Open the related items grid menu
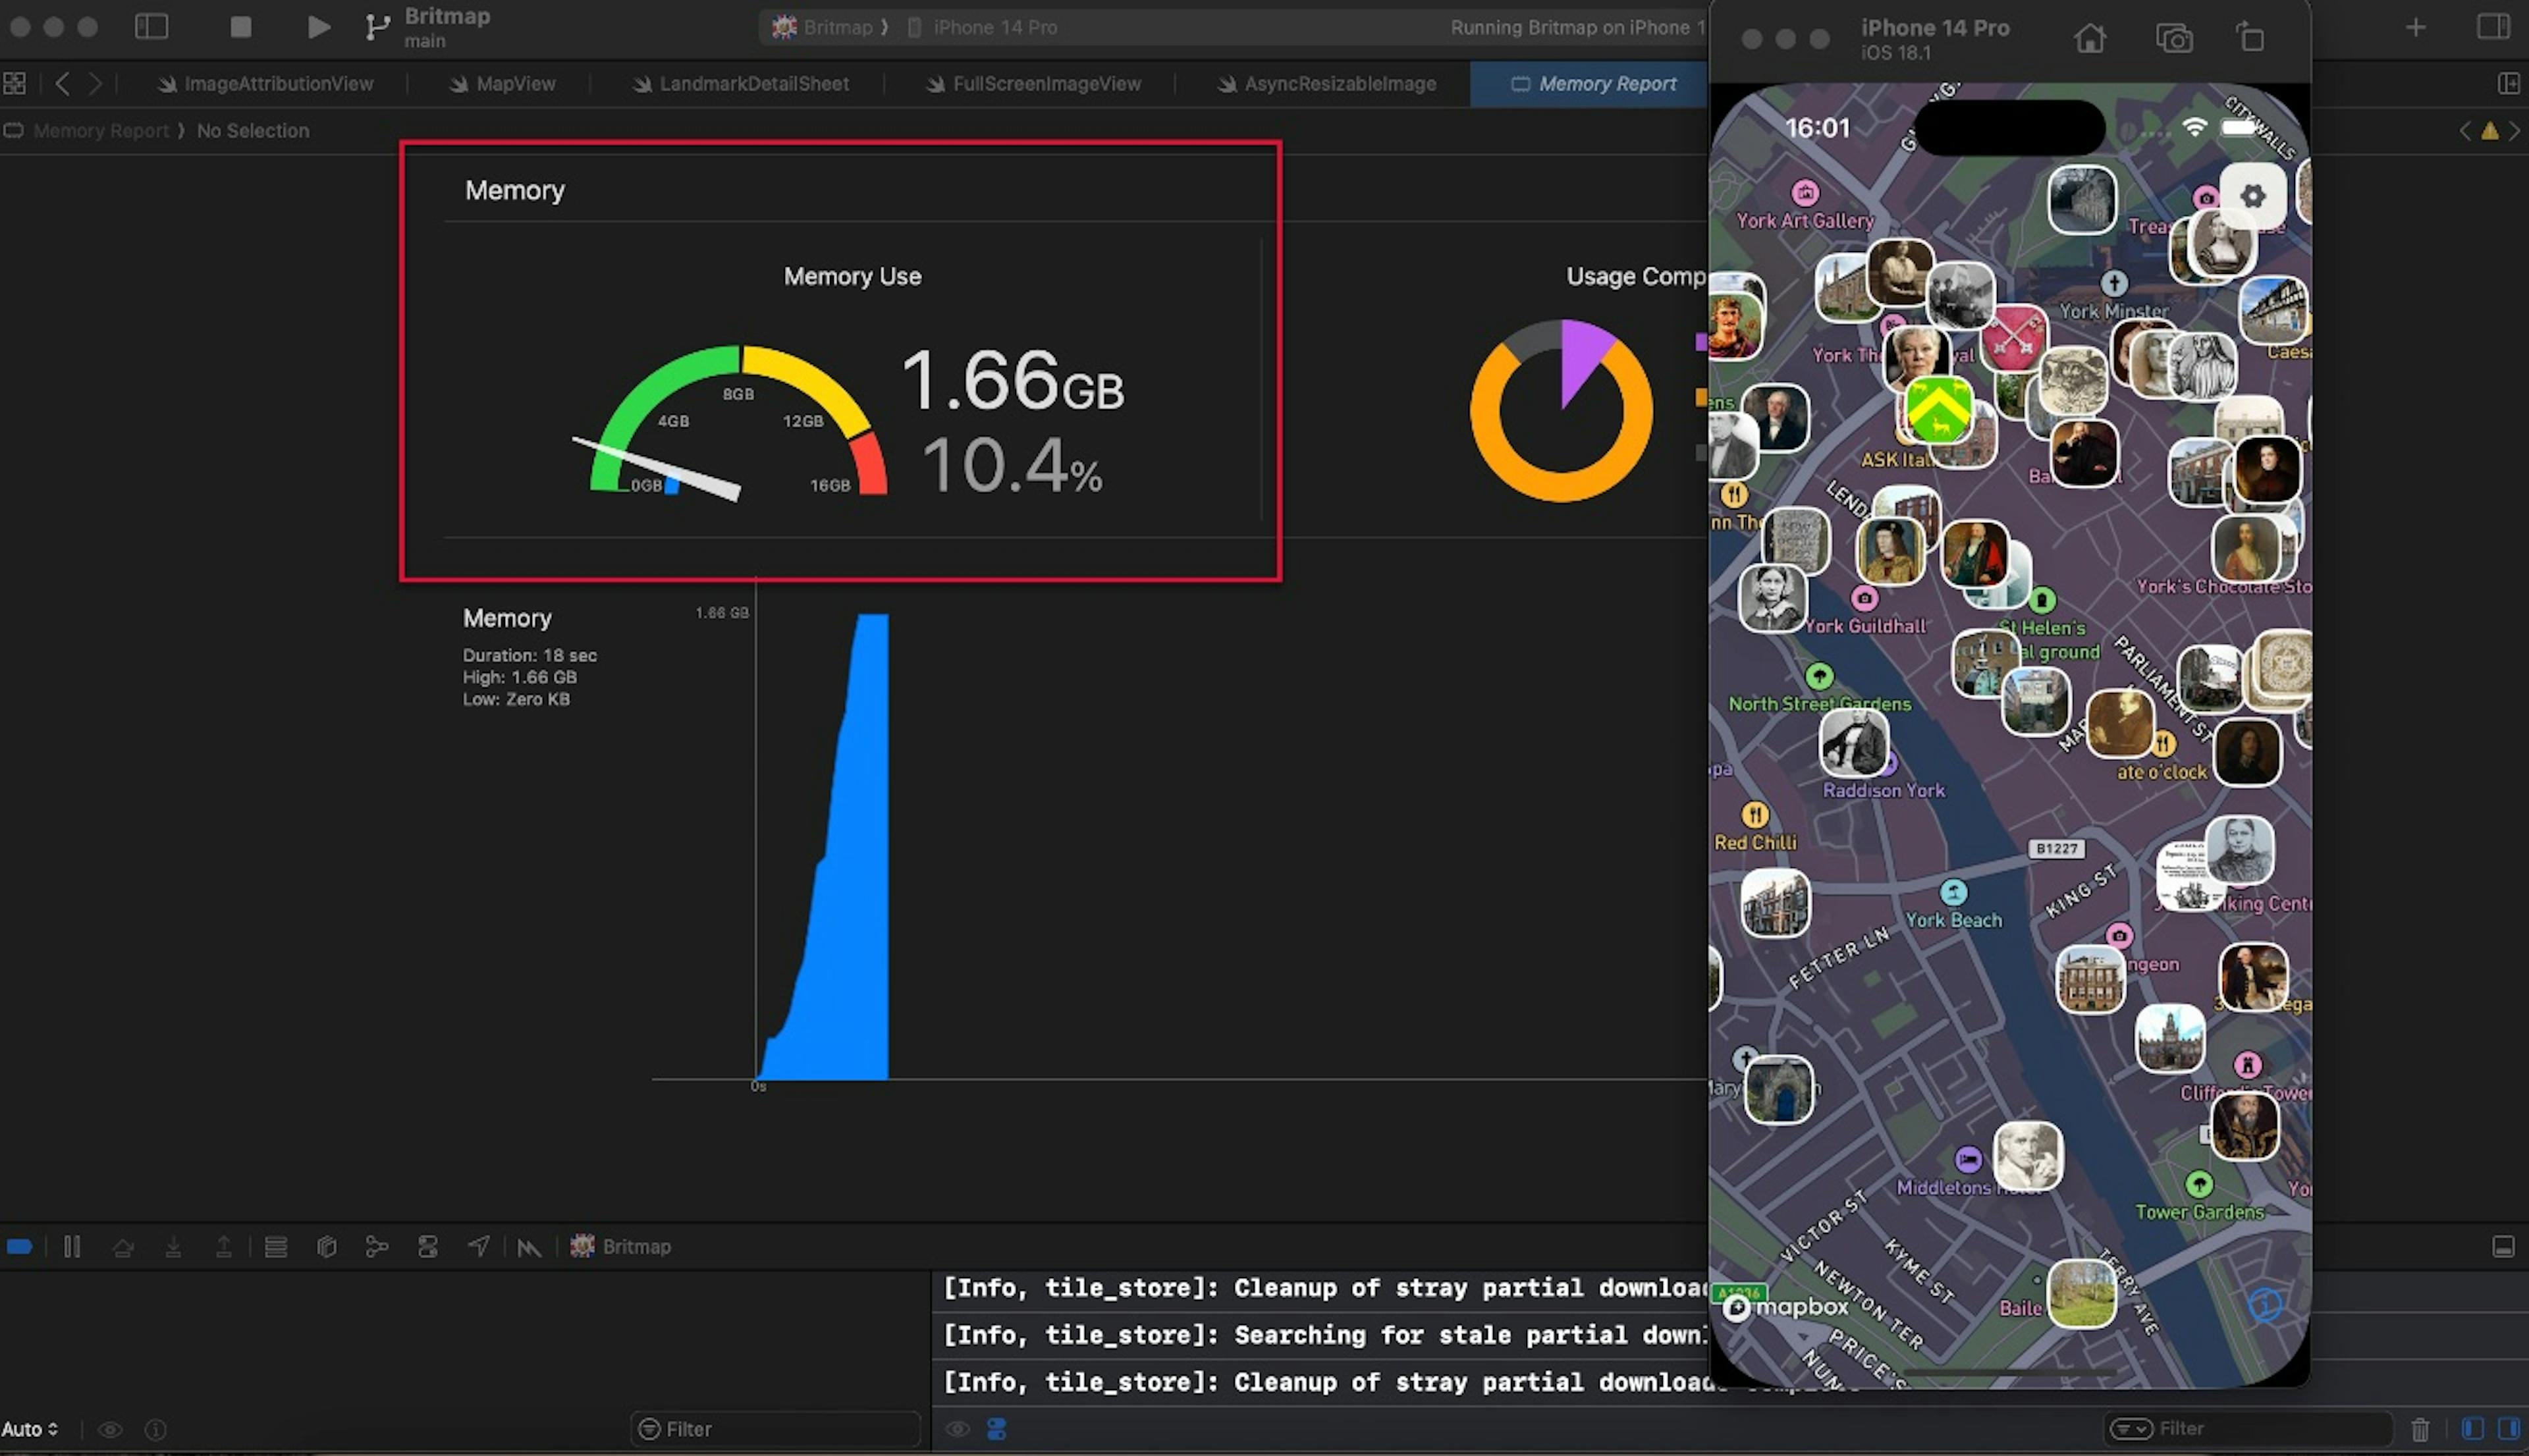The image size is (2529, 1456). [15, 84]
